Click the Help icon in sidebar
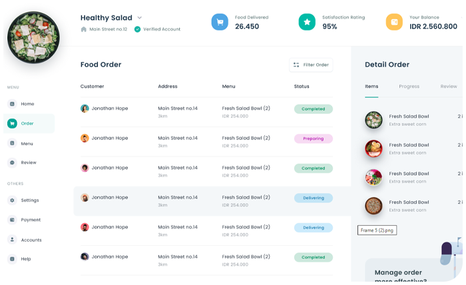The height and width of the screenshot is (285, 466). pyautogui.click(x=12, y=259)
